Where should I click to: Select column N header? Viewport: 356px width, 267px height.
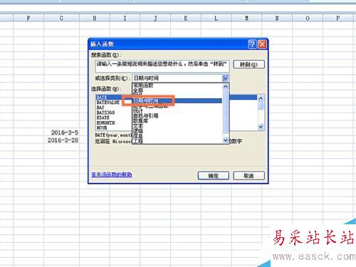(277, 18)
